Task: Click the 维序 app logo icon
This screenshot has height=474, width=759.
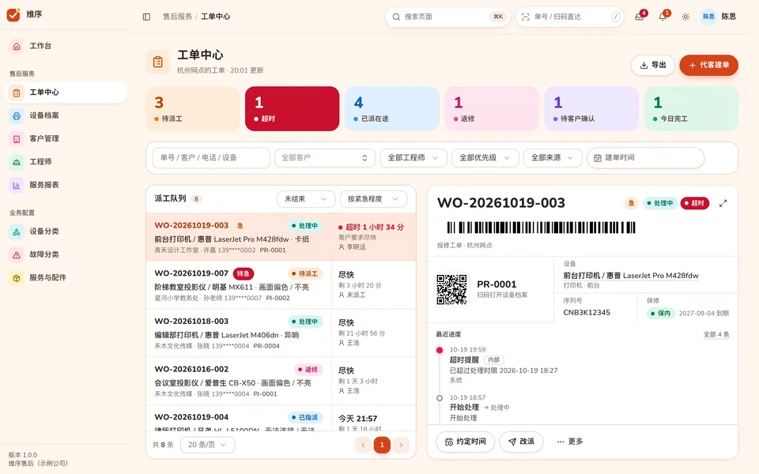Action: pyautogui.click(x=13, y=14)
